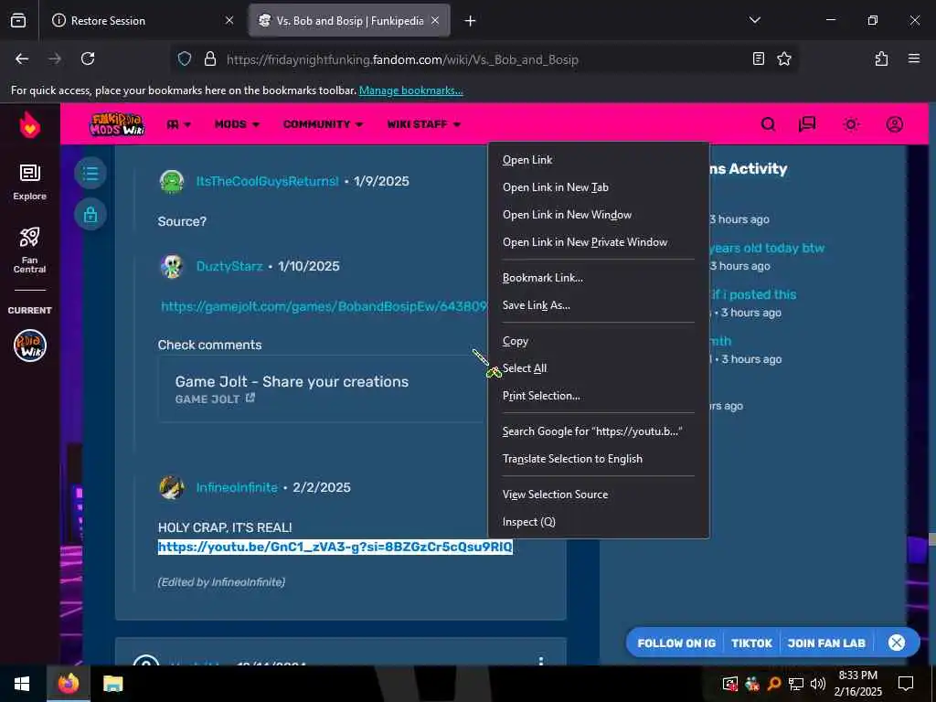Expand the WIKI STAFF dropdown menu

pyautogui.click(x=424, y=124)
